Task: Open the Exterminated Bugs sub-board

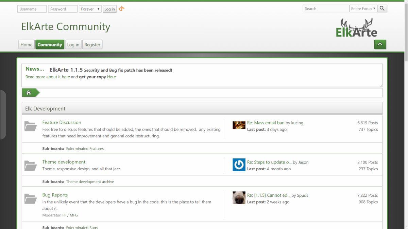Action: click(82, 227)
